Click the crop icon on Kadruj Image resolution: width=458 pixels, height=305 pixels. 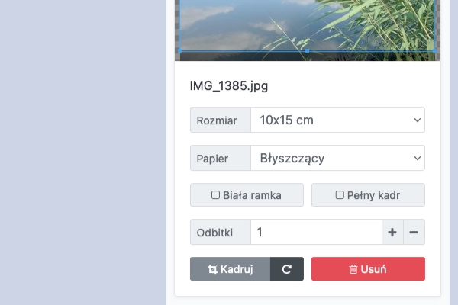point(213,269)
